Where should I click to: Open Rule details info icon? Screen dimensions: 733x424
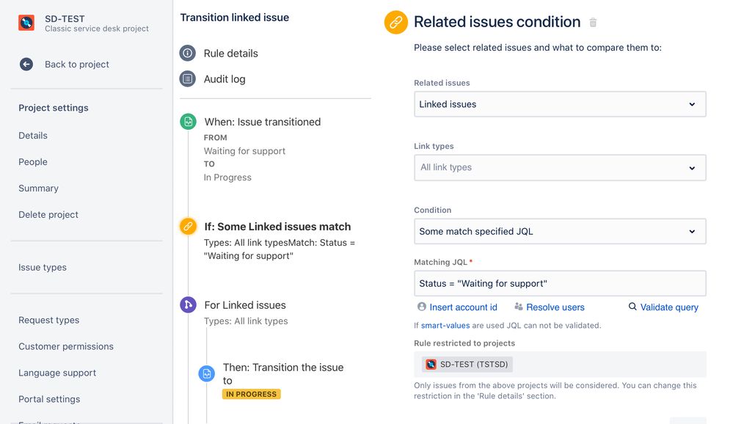187,54
